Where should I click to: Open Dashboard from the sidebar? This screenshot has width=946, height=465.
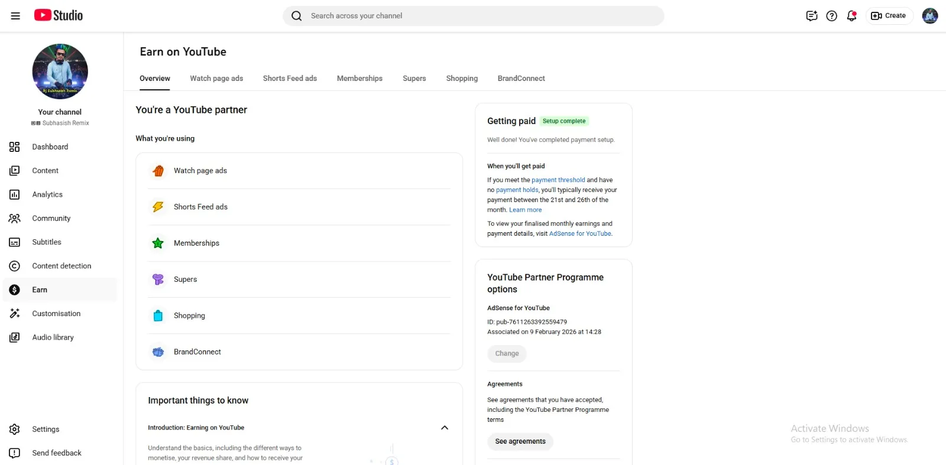tap(60, 147)
